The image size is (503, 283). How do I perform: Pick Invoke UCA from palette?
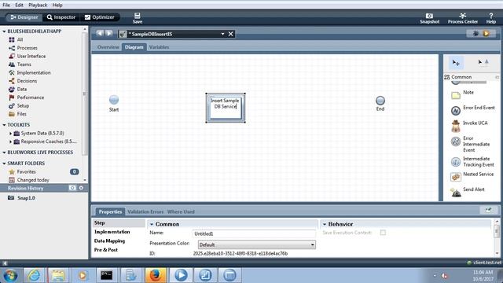tap(469, 126)
